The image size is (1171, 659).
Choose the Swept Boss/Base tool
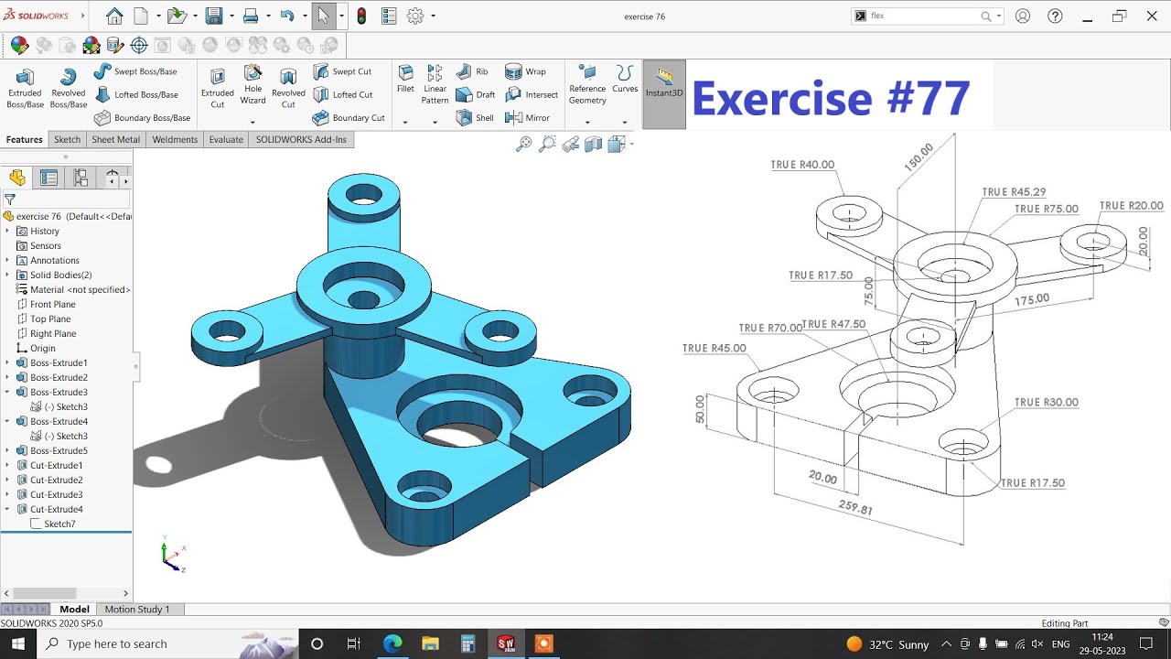[x=135, y=71]
